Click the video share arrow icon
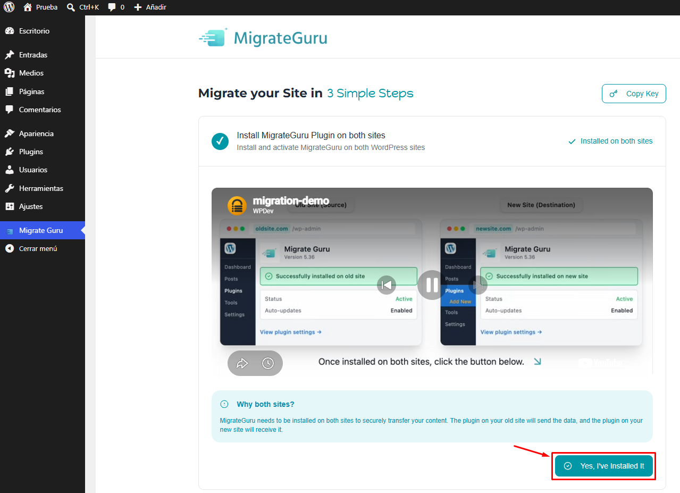Screen dimensions: 680x493 coord(242,363)
